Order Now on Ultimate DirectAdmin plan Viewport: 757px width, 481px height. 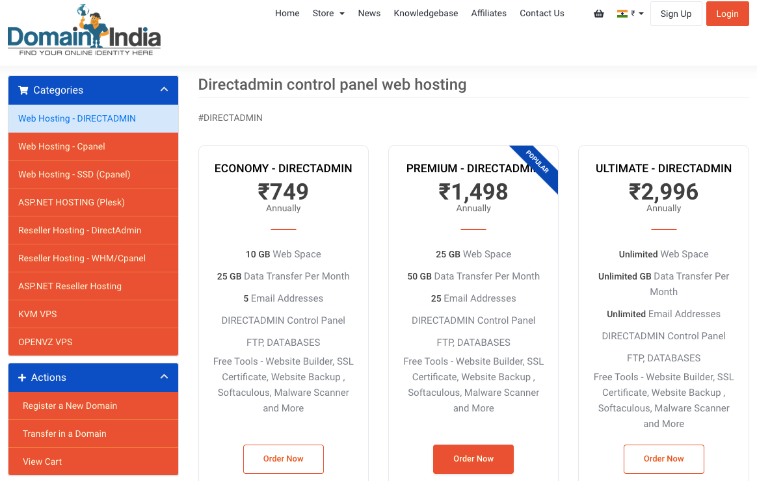pos(663,459)
